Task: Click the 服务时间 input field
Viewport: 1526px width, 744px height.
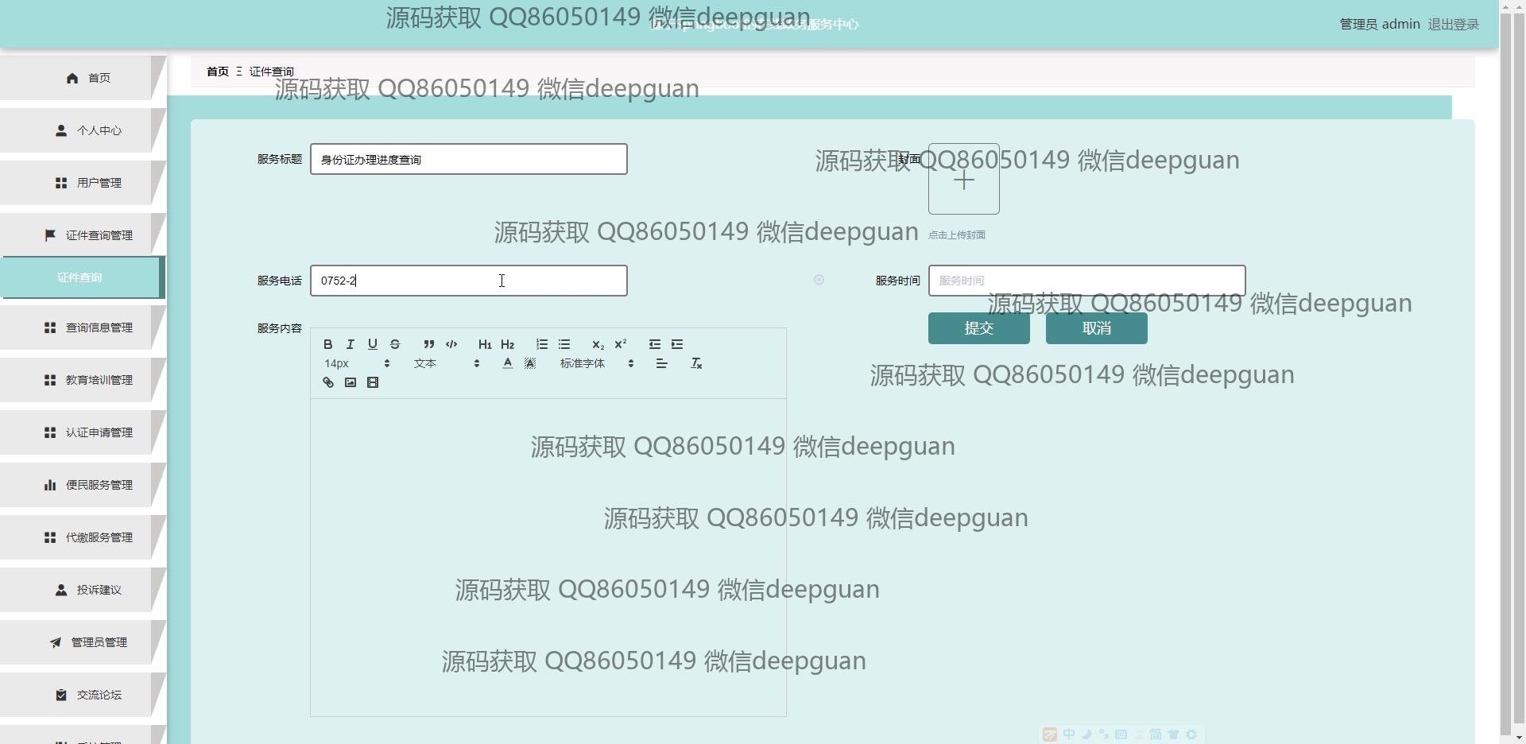Action: click(1087, 281)
